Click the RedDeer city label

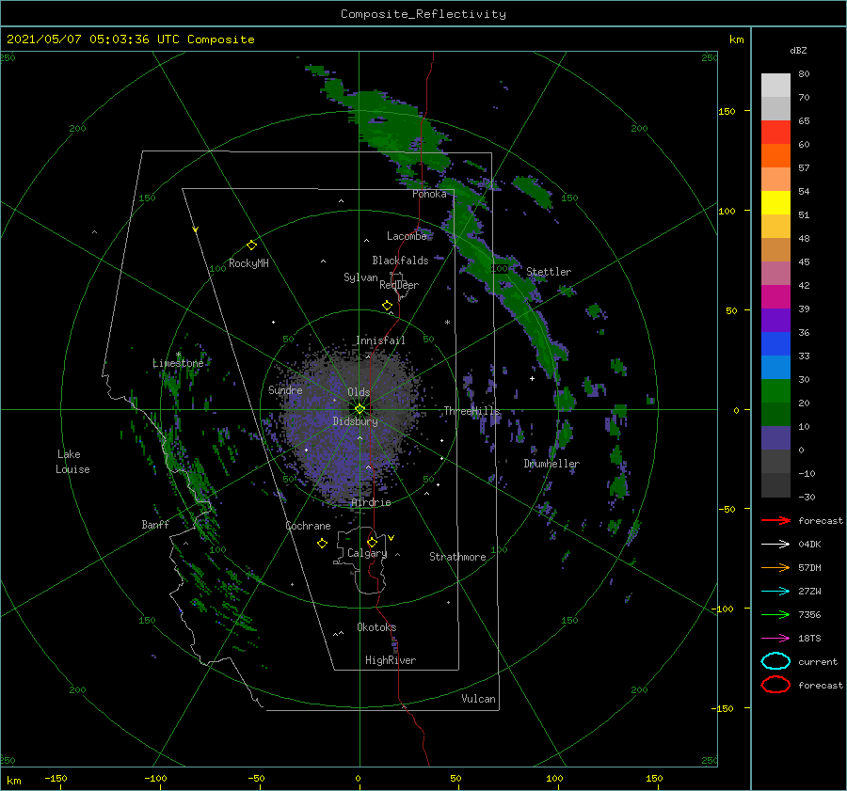[x=399, y=285]
